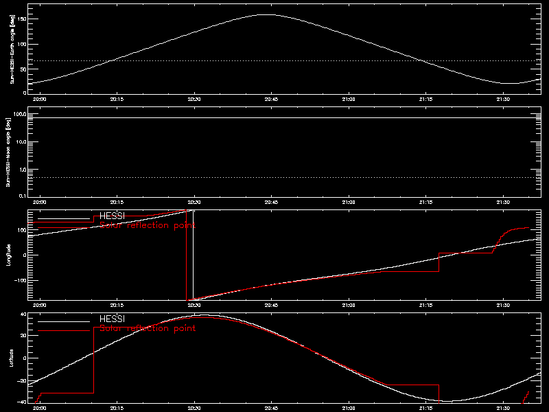
Task: Click the 150 tick on Earth angle axis
Action: click(22, 19)
